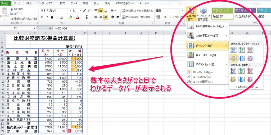
Task: Click the Bold formatting icon
Action: pyautogui.click(x=42, y=17)
